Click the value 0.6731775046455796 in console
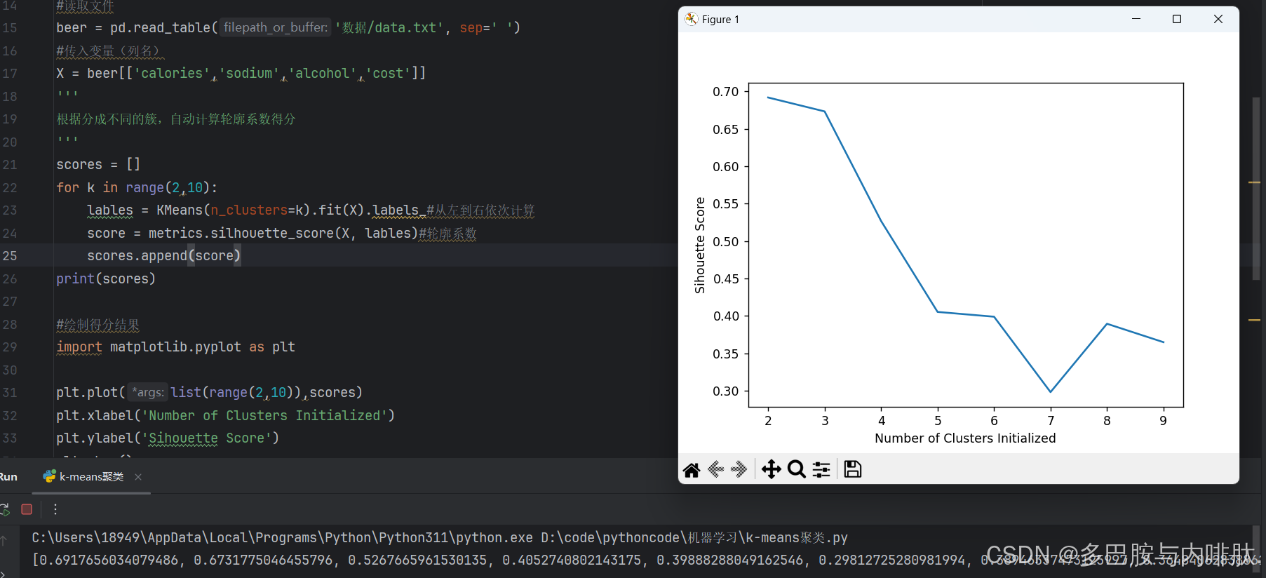This screenshot has width=1266, height=578. click(x=263, y=560)
